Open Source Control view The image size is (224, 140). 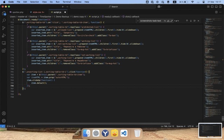pyautogui.click(x=4, y=28)
